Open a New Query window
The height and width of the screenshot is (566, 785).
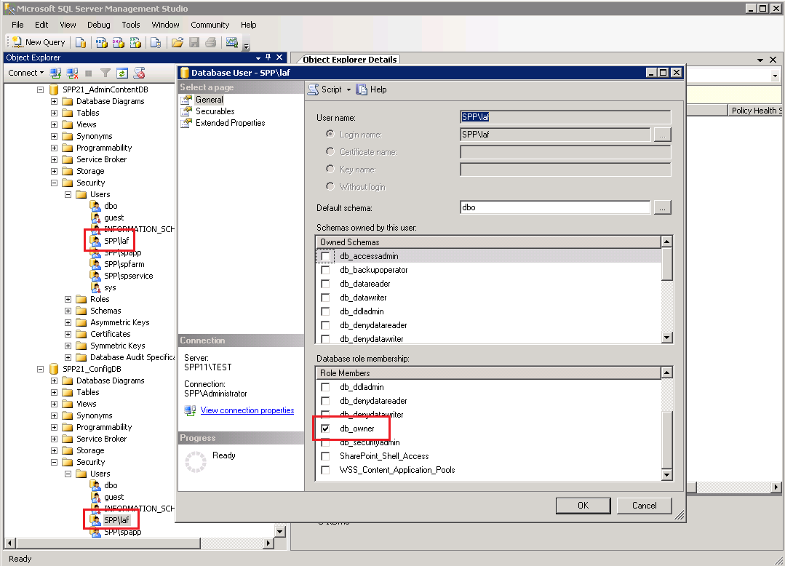(36, 41)
